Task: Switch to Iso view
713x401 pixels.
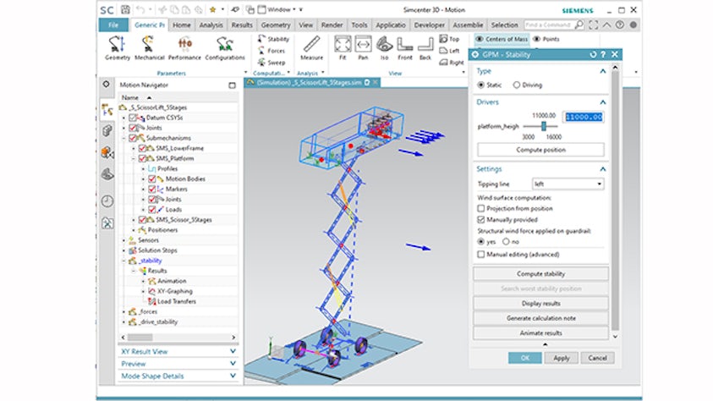Action: point(384,47)
